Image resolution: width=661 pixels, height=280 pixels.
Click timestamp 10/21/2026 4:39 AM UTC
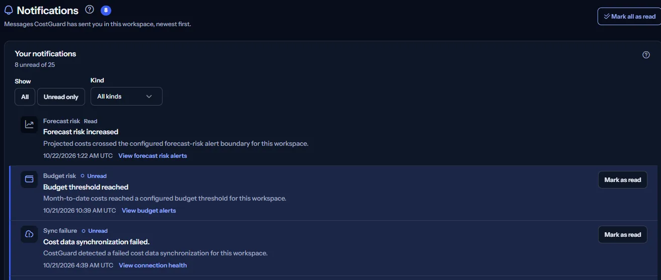pos(78,265)
